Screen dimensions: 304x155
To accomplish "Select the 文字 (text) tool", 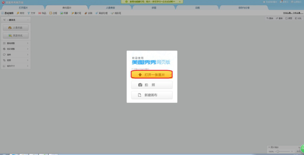I will [31, 13].
